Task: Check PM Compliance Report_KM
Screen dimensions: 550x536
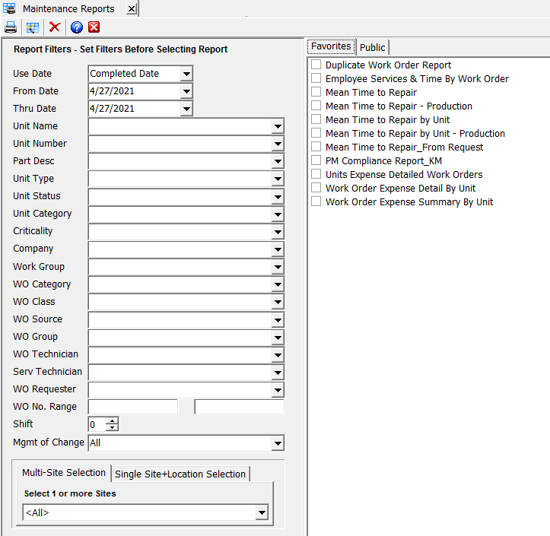Action: (x=316, y=160)
